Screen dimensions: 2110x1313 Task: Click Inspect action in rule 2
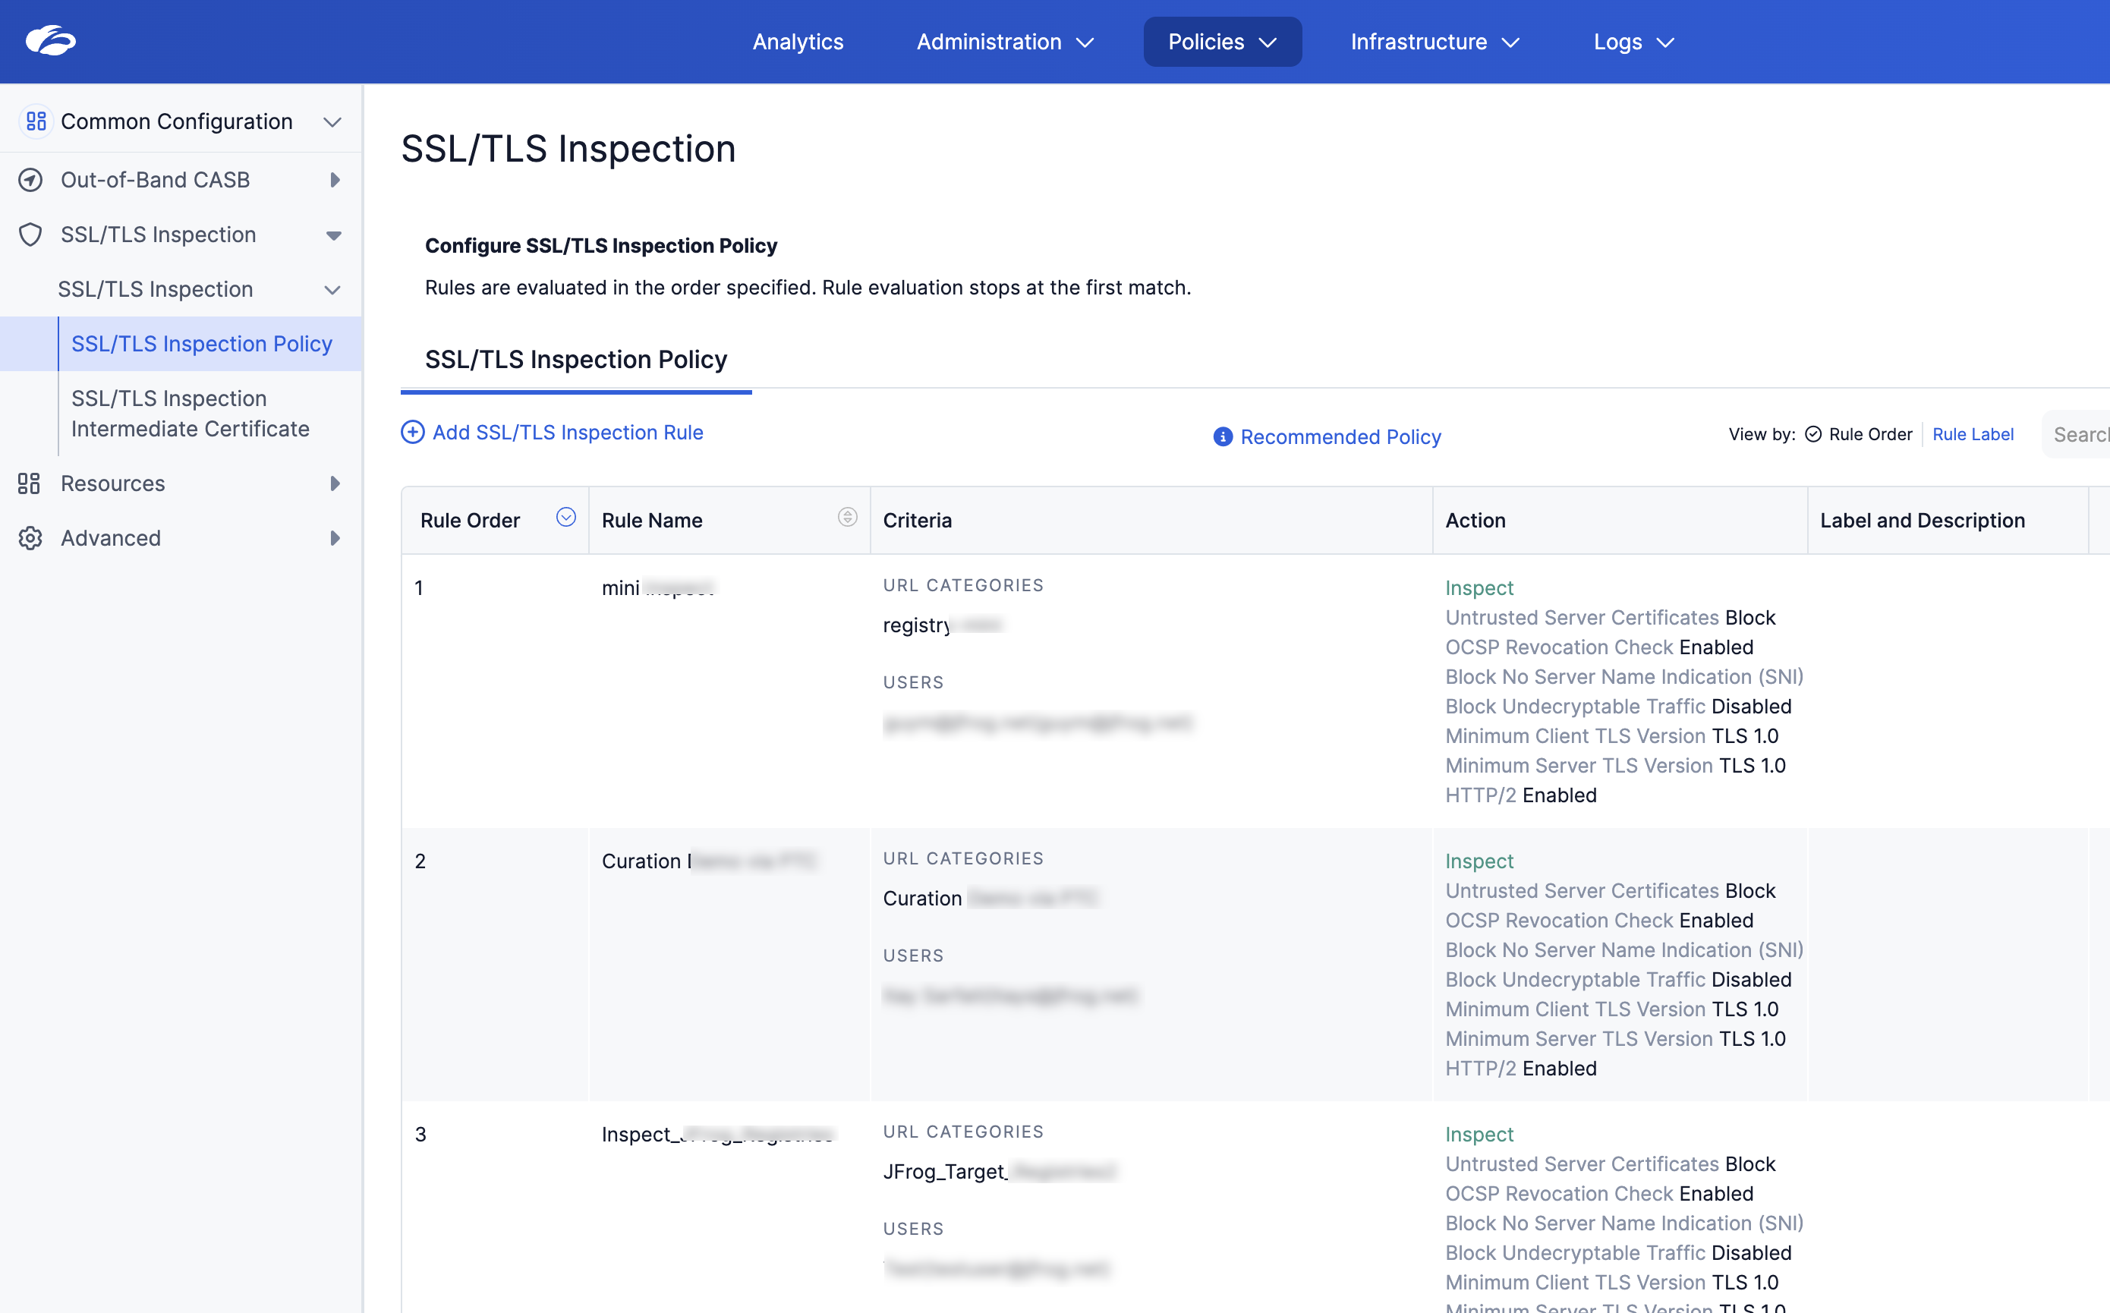tap(1479, 861)
